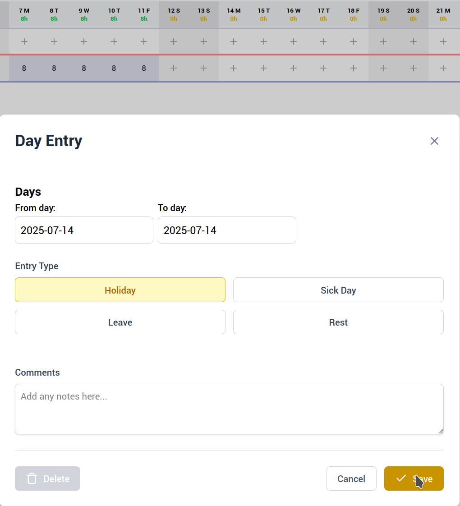Viewport: 460px width, 506px height.
Task: Select Sick Day entry type
Action: point(338,290)
